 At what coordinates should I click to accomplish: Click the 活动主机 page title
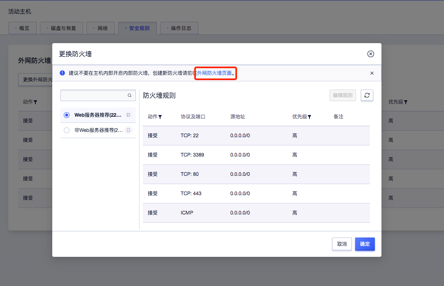pyautogui.click(x=19, y=12)
